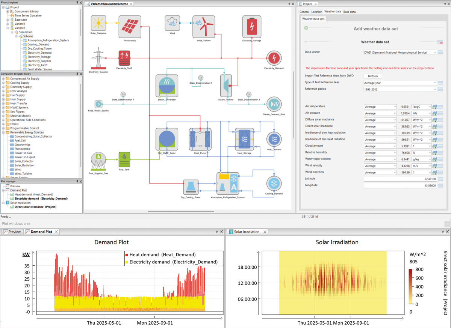Expand the Variant1 tree node
Screen dimensions: 451x328
click(x=8, y=24)
